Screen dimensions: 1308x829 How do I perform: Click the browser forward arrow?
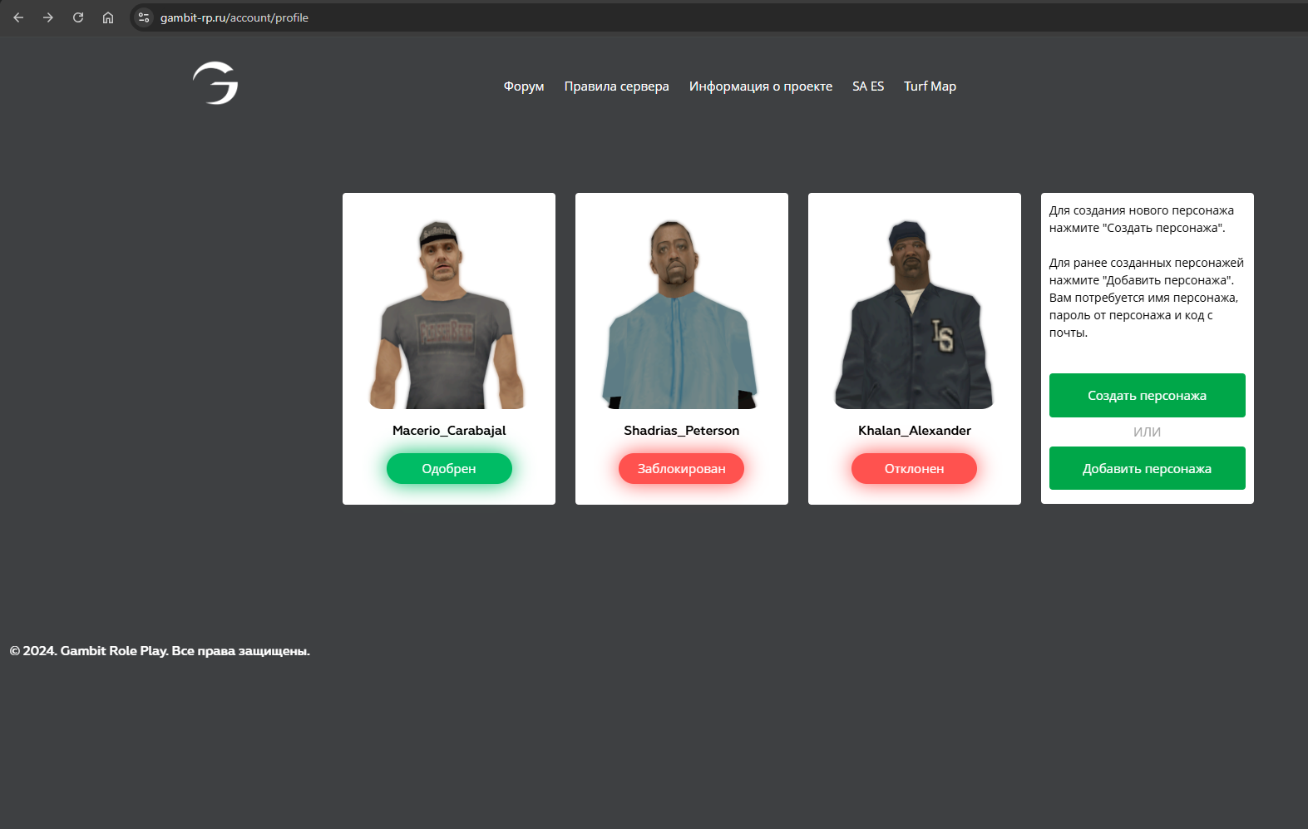(x=48, y=17)
